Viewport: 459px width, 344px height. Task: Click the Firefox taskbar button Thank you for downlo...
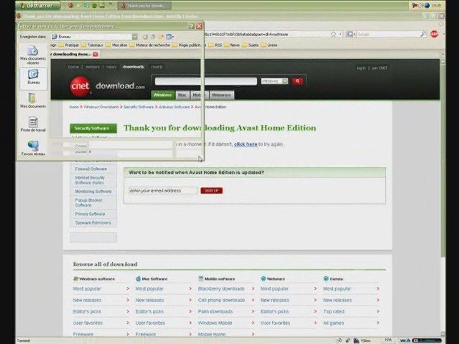[x=144, y=6]
